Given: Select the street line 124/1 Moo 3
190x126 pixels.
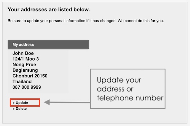Looking at the screenshot, I should pos(26,59).
